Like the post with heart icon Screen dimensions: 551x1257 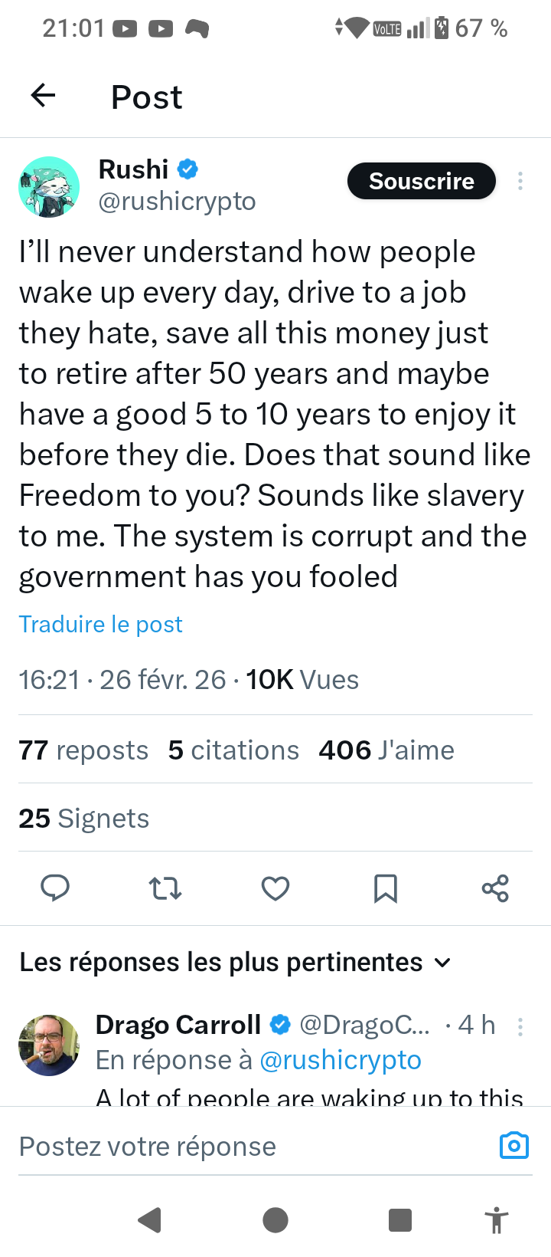275,888
